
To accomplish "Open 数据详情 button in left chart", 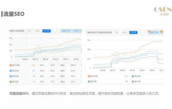I will pos(66,31).
